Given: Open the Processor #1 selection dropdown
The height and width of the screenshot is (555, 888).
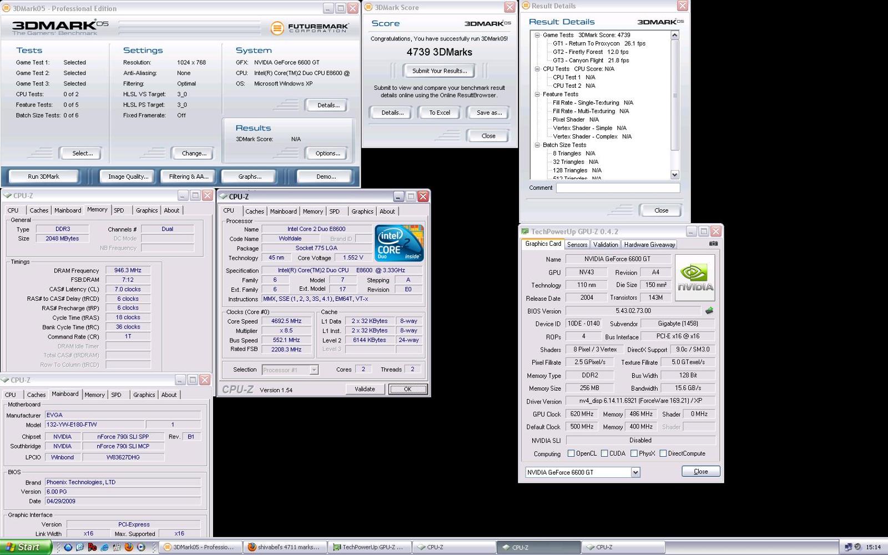Looking at the screenshot, I should coord(314,370).
